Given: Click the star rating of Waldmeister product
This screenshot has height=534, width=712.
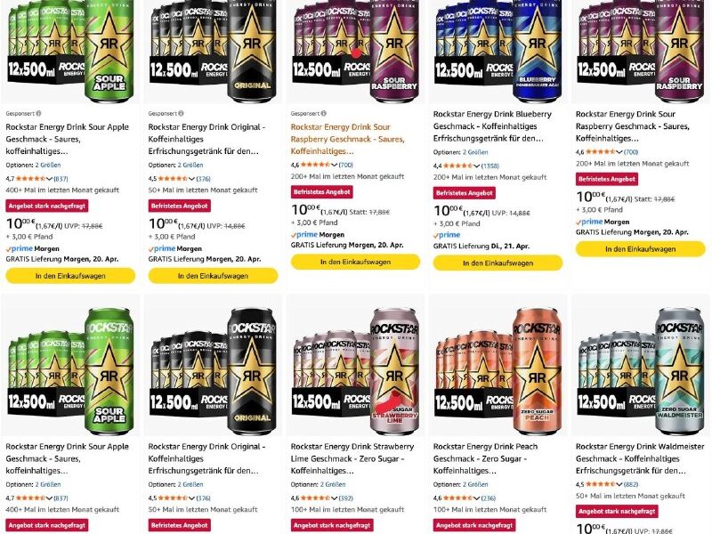Looking at the screenshot, I should pyautogui.click(x=601, y=484).
